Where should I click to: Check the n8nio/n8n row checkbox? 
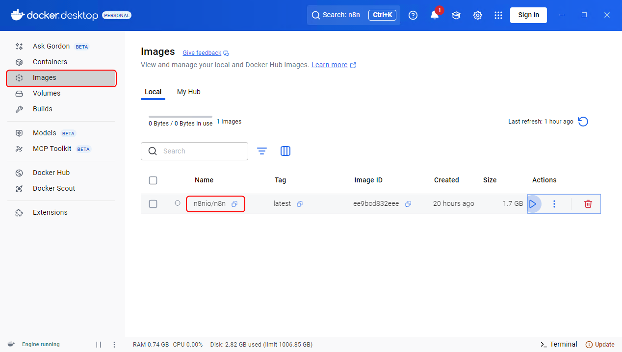[153, 204]
